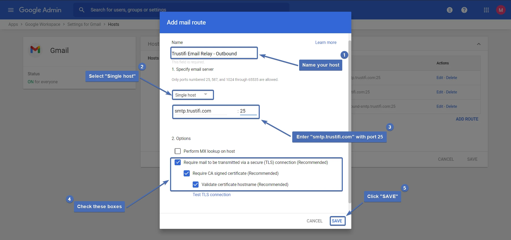Open the Test TLS connection link

click(212, 195)
